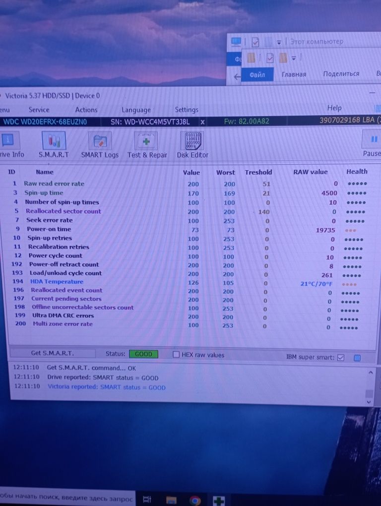Click the blue square next to IBM super smart
The width and height of the screenshot is (381, 506).
tap(357, 358)
